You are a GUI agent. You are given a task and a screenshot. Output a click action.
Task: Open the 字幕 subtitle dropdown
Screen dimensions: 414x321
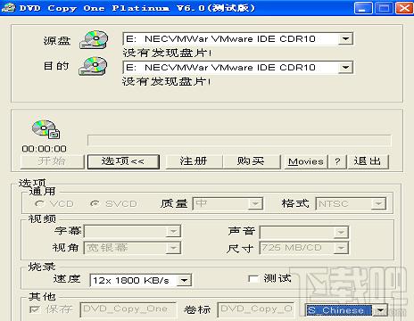click(x=173, y=231)
